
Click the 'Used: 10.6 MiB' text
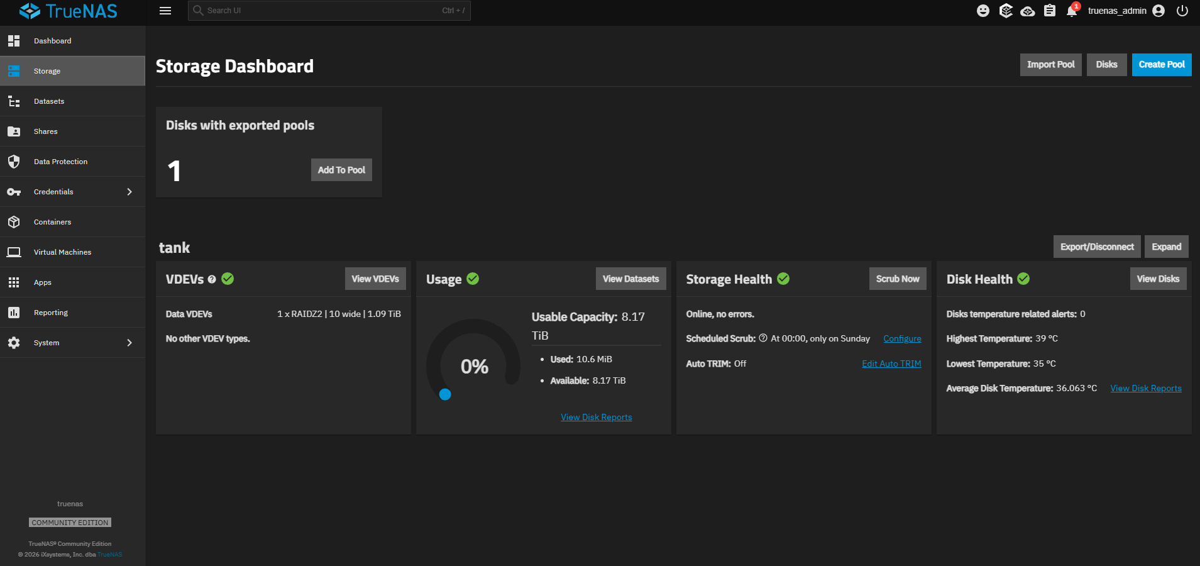pyautogui.click(x=581, y=359)
